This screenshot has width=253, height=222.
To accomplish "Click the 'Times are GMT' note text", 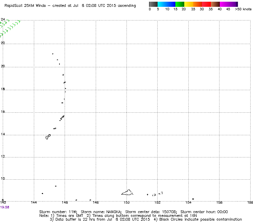I will [x=67, y=216].
